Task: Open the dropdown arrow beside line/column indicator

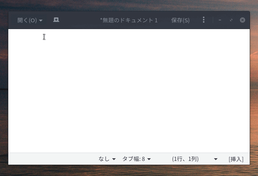Action: pyautogui.click(x=215, y=159)
